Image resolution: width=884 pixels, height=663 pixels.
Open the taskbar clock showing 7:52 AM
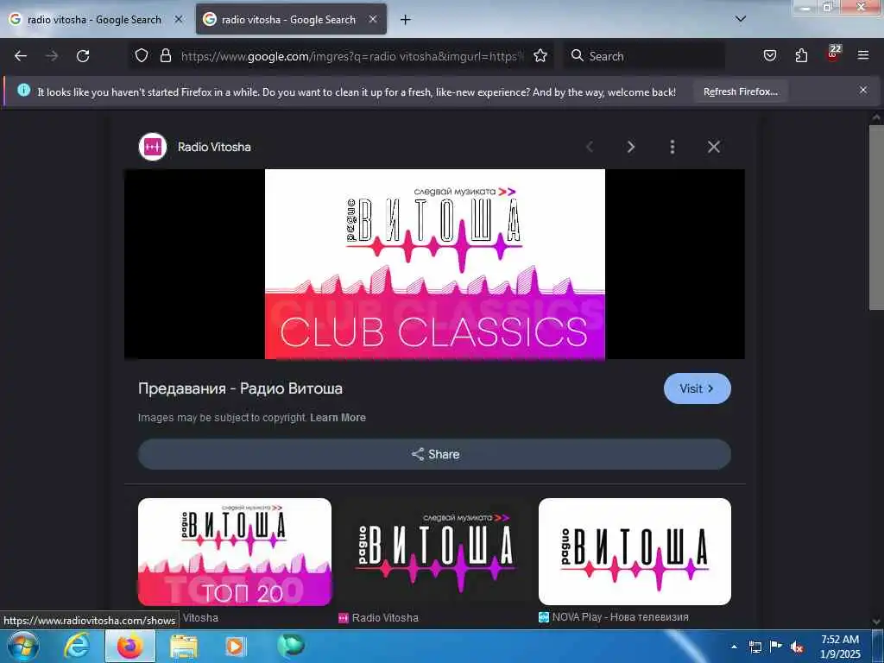point(840,647)
